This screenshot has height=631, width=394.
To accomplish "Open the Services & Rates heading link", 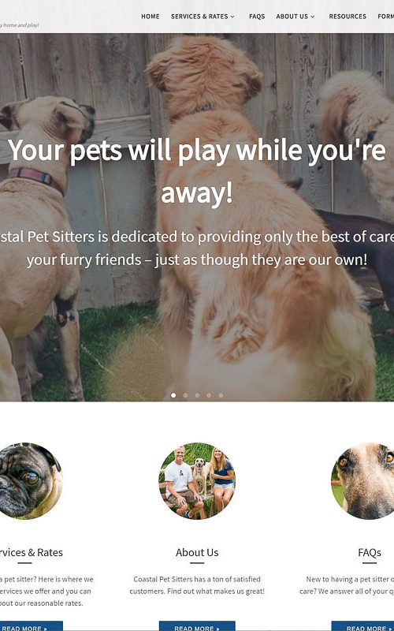I will tap(32, 553).
